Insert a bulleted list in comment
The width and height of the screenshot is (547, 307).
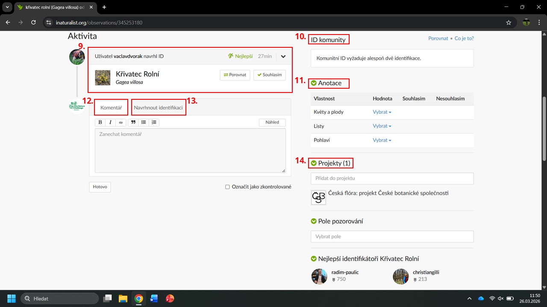[144, 122]
